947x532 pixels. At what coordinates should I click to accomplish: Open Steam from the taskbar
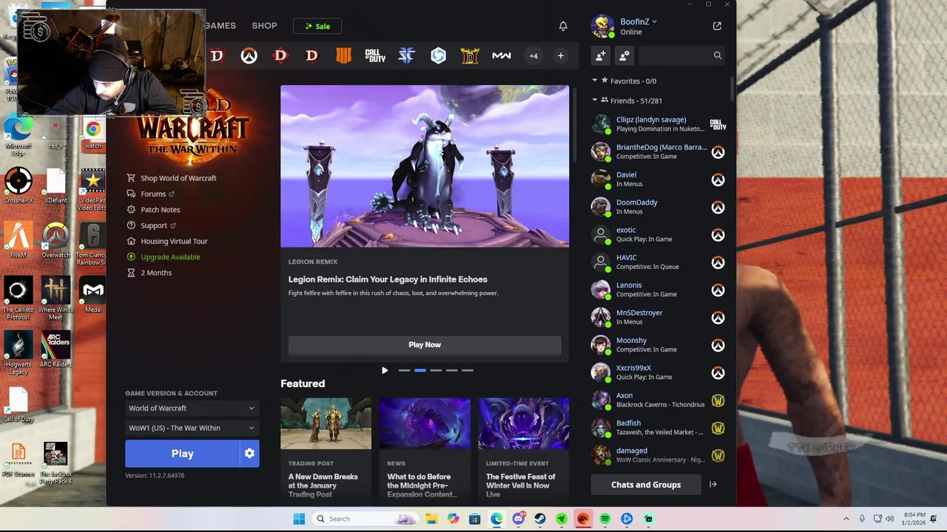pos(540,519)
